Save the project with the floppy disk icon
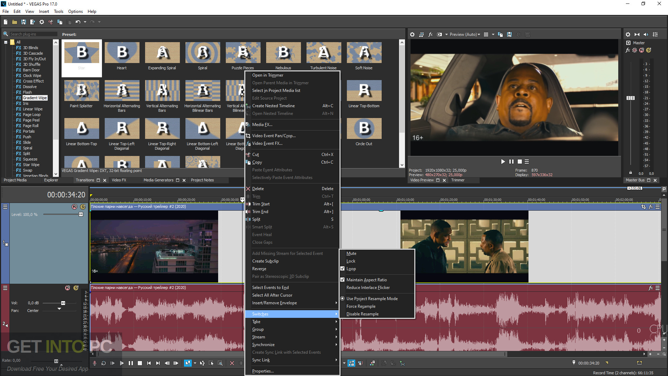Viewport: 668px width, 376px height. (x=24, y=22)
